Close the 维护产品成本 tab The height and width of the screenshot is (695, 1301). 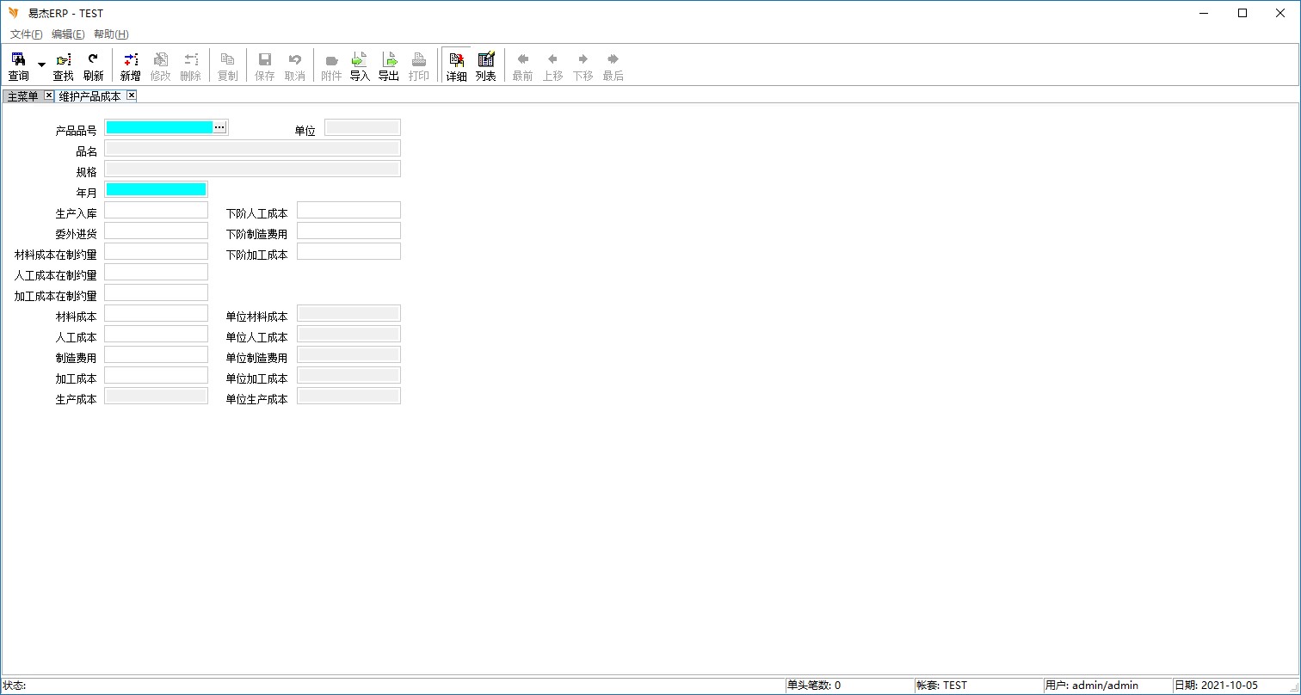click(x=132, y=95)
